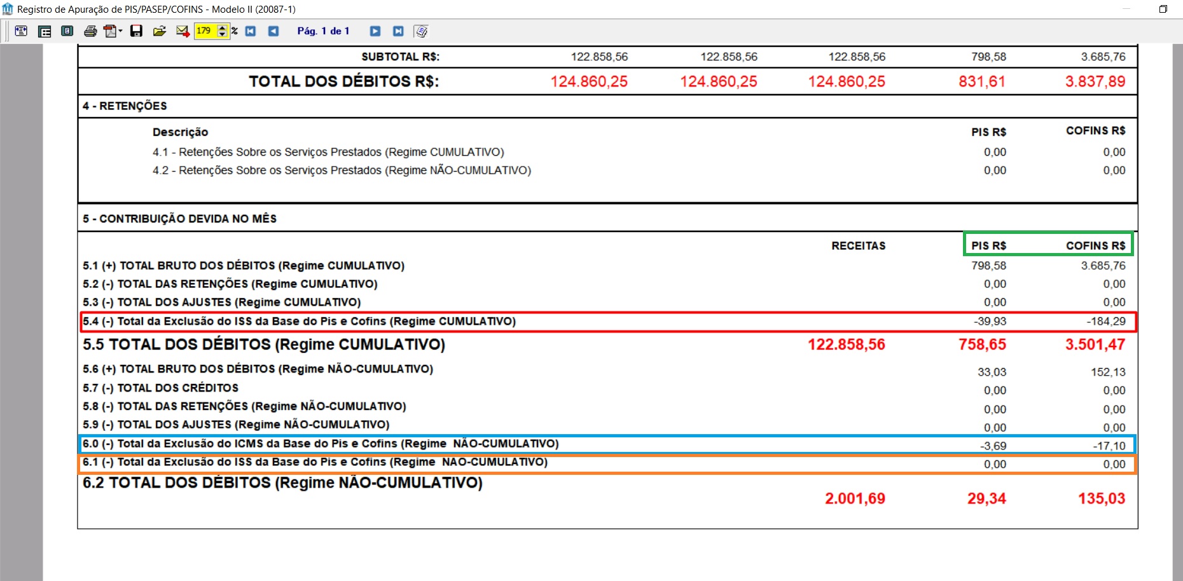Go to the previous page
The image size is (1183, 581).
pos(273,31)
